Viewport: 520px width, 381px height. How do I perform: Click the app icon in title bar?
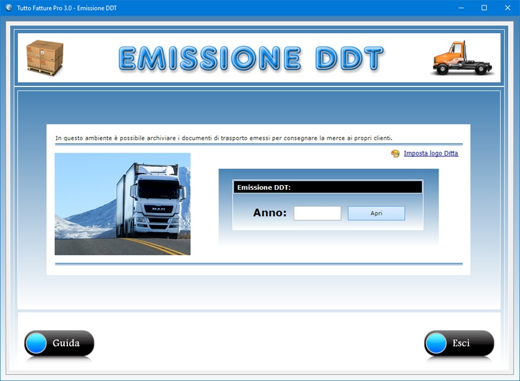9,8
